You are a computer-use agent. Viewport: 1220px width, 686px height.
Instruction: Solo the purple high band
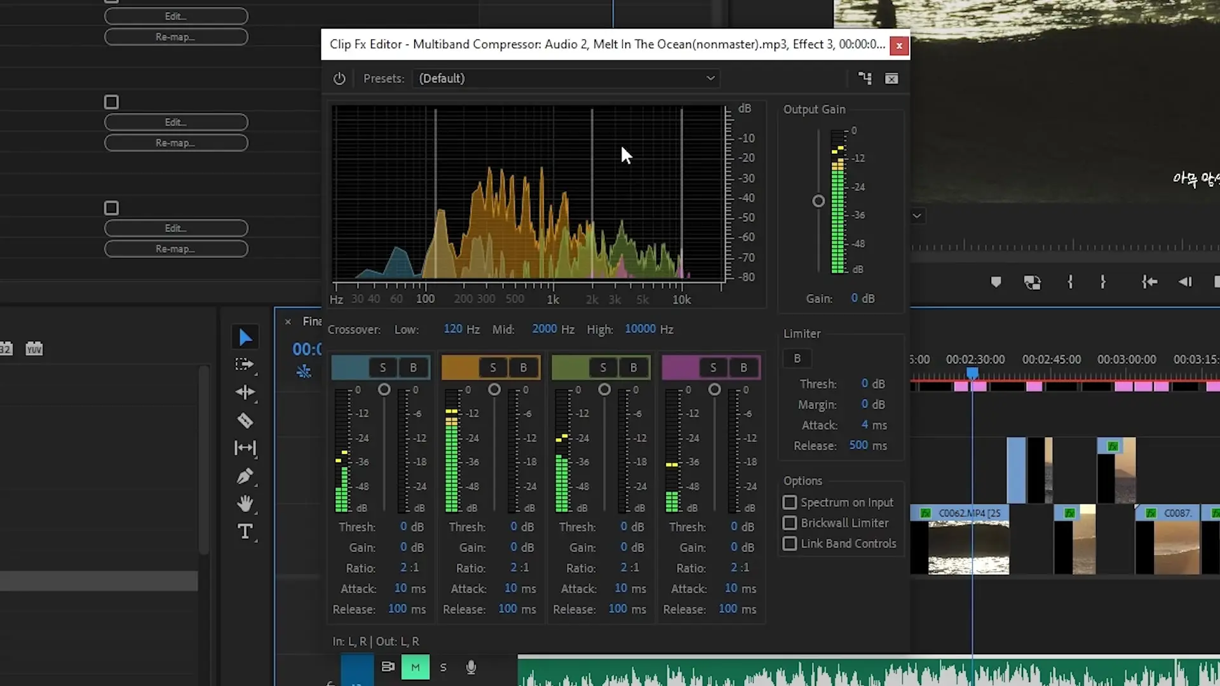pos(713,368)
